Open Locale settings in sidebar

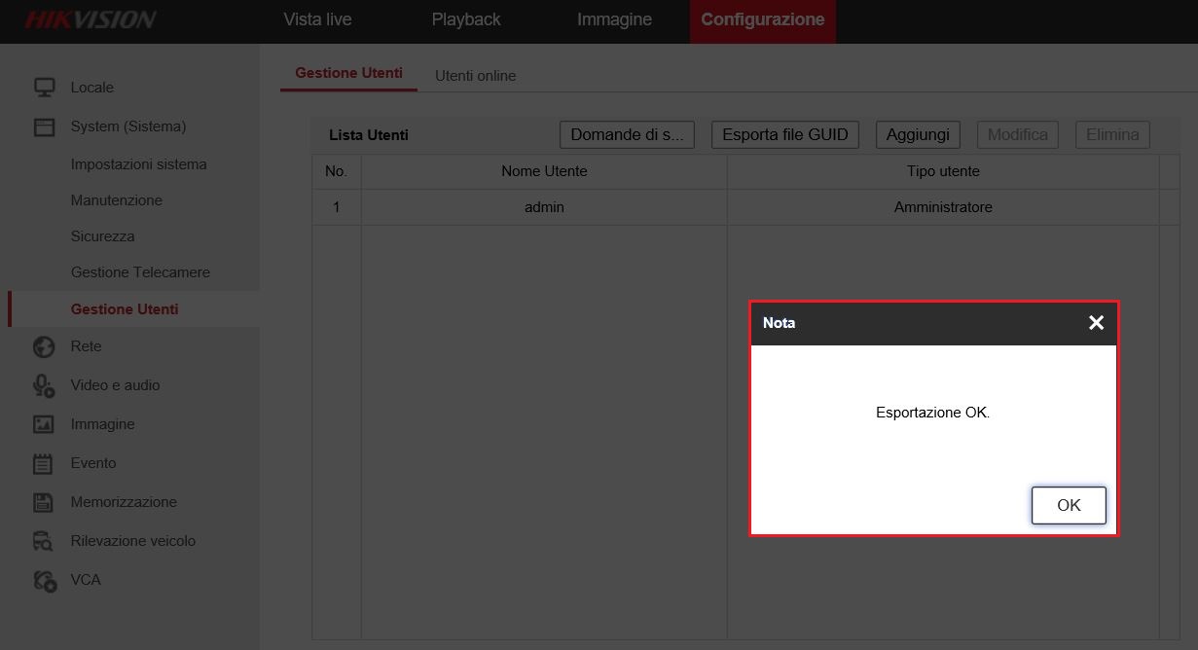pos(92,88)
